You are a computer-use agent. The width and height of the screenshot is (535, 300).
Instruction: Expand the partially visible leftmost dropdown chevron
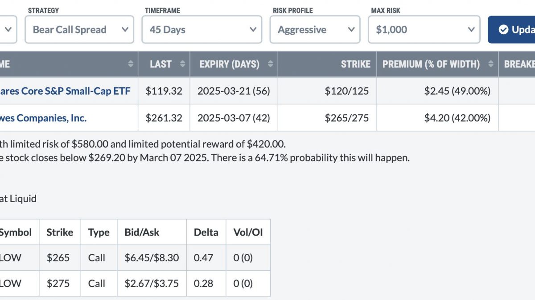pos(8,30)
